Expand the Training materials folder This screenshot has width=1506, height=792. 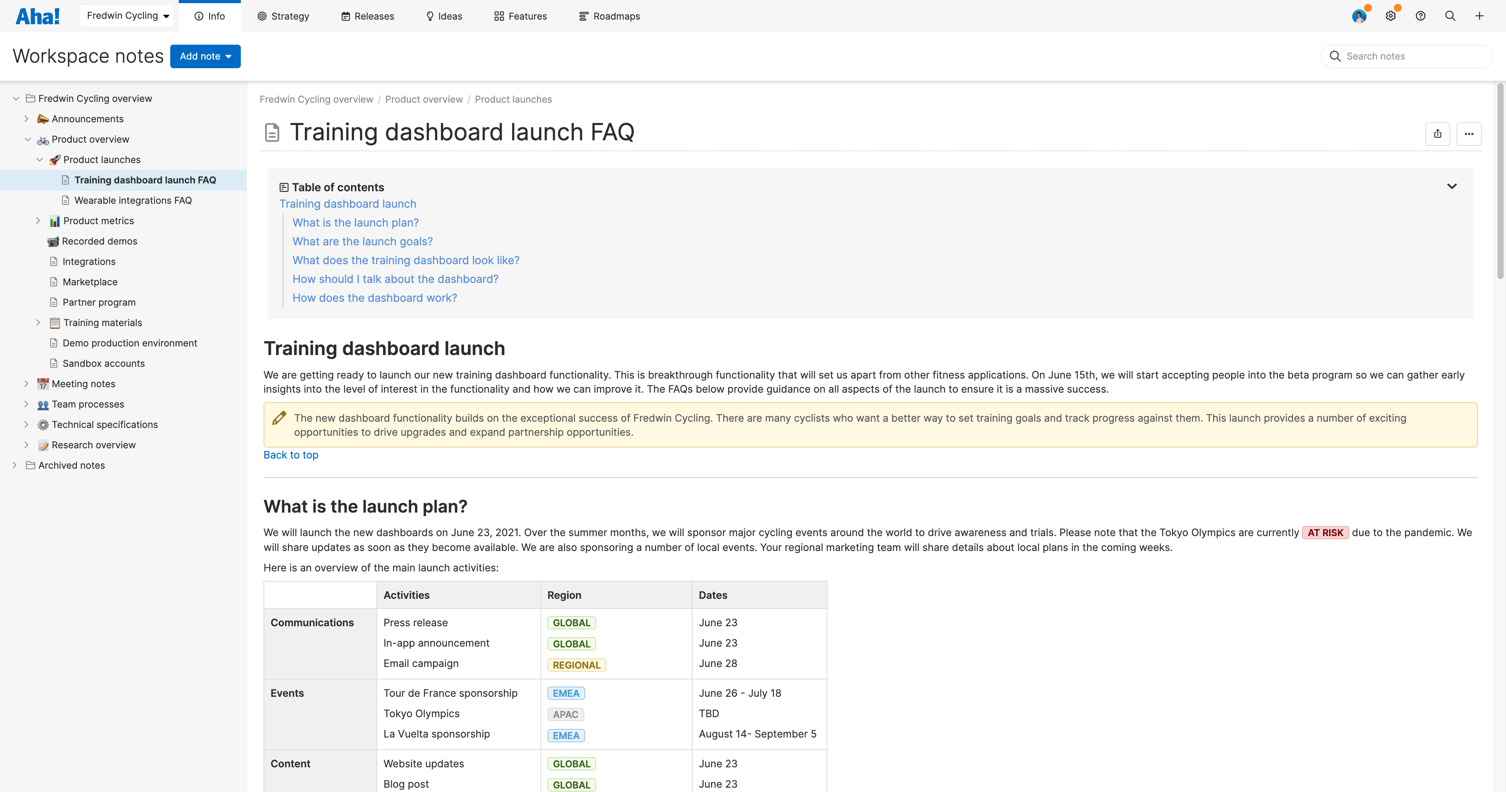pyautogui.click(x=38, y=322)
